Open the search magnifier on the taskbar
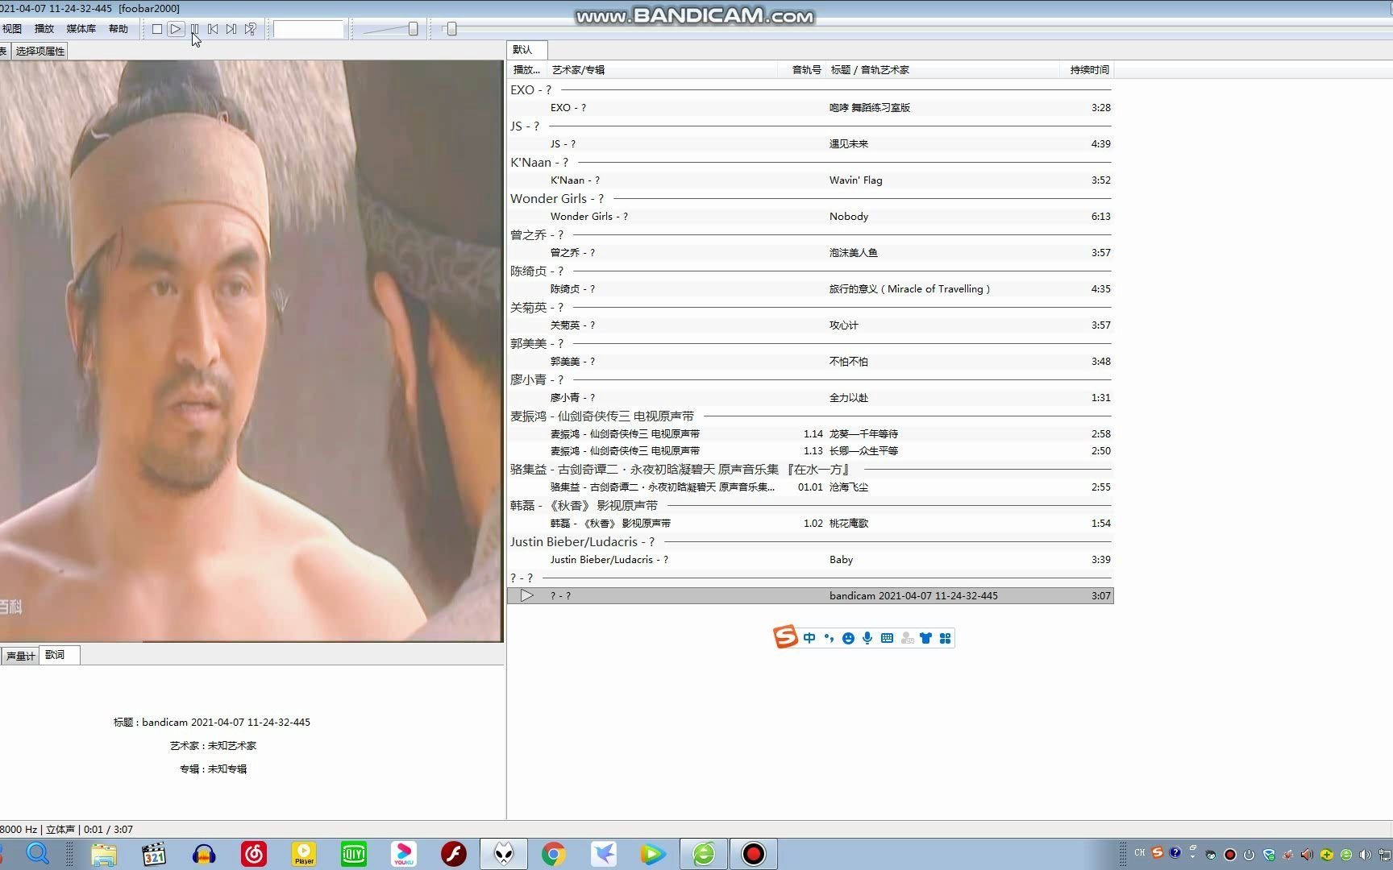Screen dimensions: 1393x870 (38, 853)
